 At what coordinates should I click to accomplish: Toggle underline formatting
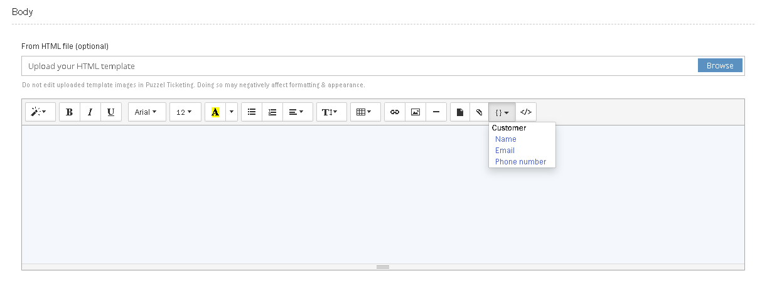point(111,112)
